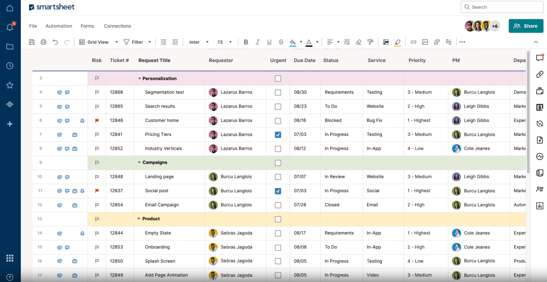The width and height of the screenshot is (547, 282).
Task: Check Urgent box for Customer home
Action: [278, 121]
